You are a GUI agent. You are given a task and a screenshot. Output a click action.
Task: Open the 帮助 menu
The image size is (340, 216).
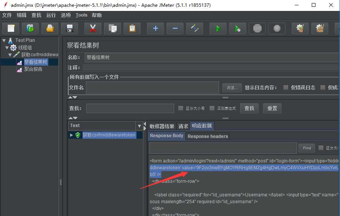(96, 15)
